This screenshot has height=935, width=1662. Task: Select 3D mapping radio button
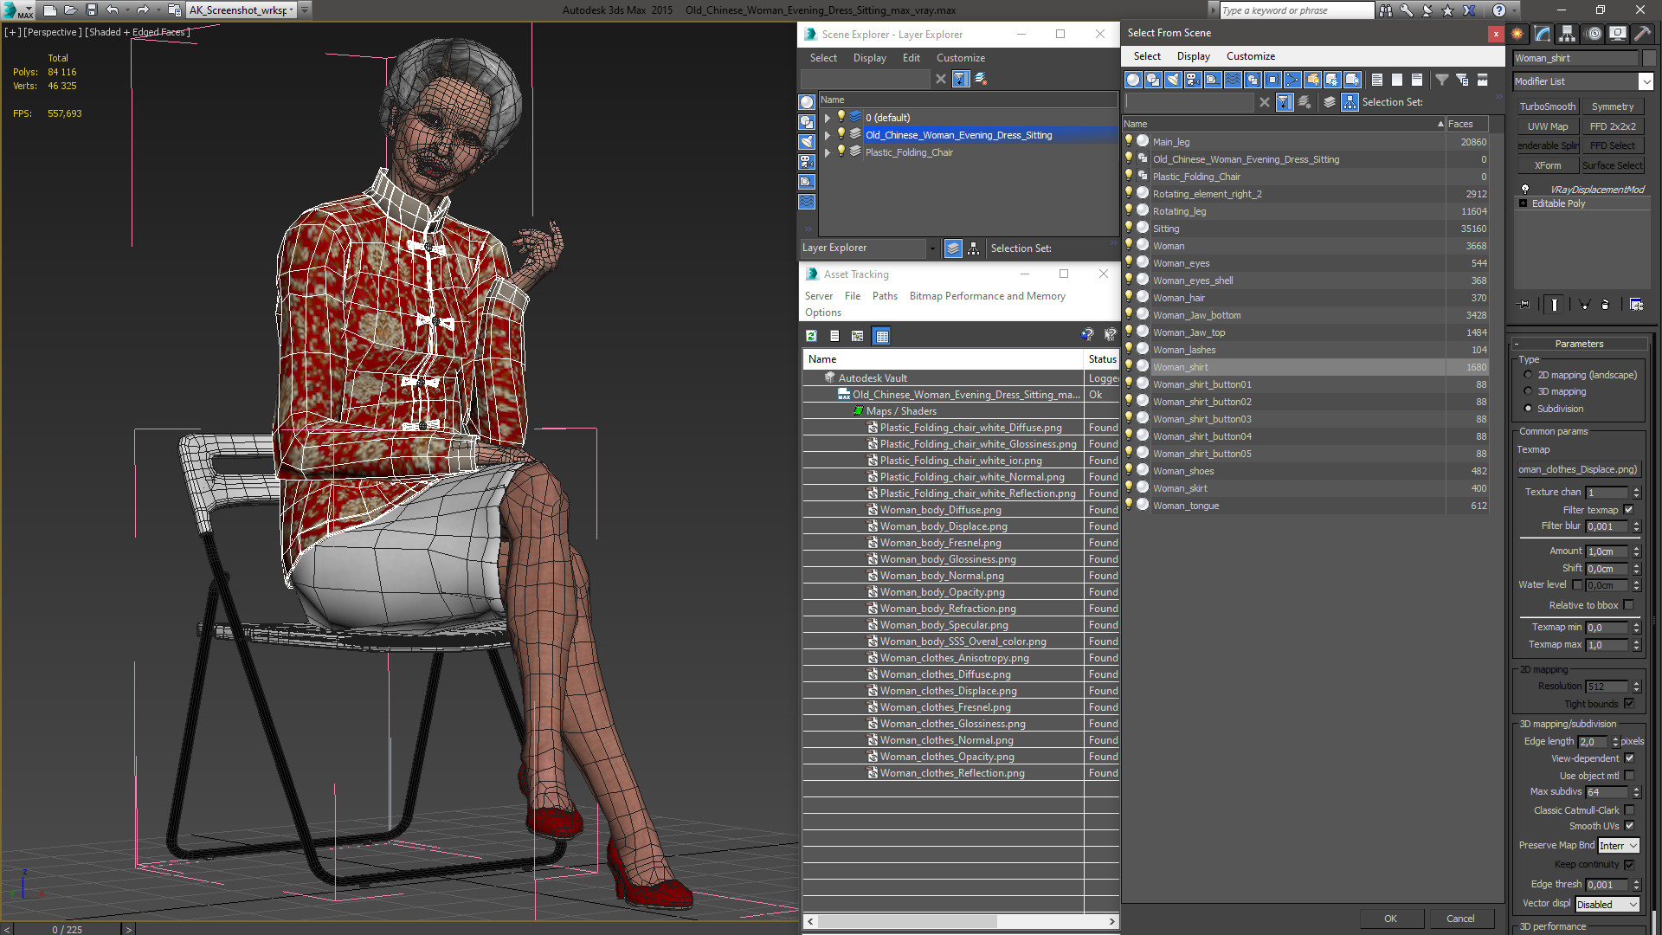(1528, 391)
